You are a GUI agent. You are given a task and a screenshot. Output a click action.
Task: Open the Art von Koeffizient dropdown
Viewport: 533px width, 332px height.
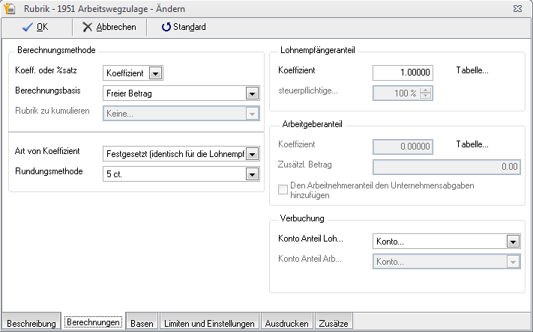click(x=252, y=154)
